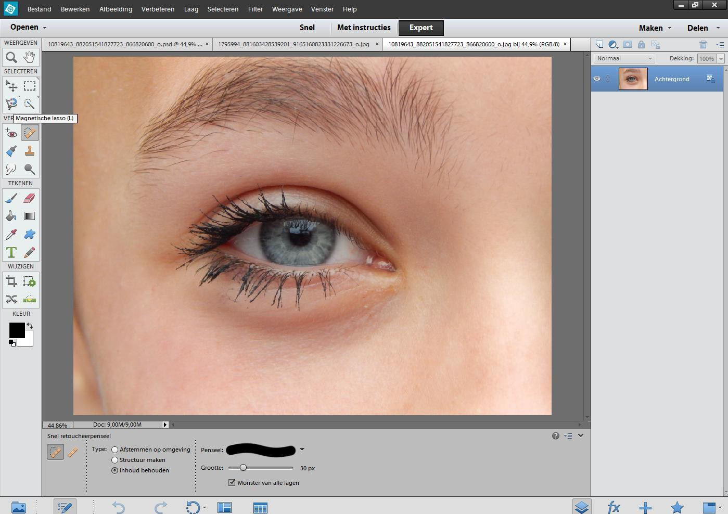The image size is (728, 514).
Task: Select the Red Eye Removal tool
Action: click(11, 133)
